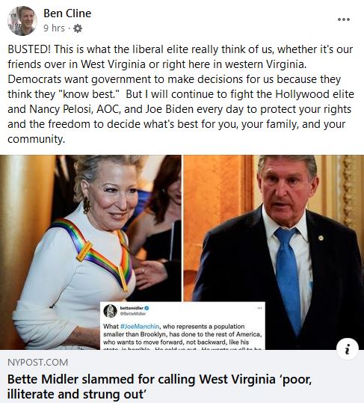The width and height of the screenshot is (364, 403).
Task: Open the Bette Midler slammed headline article
Action: (x=159, y=387)
